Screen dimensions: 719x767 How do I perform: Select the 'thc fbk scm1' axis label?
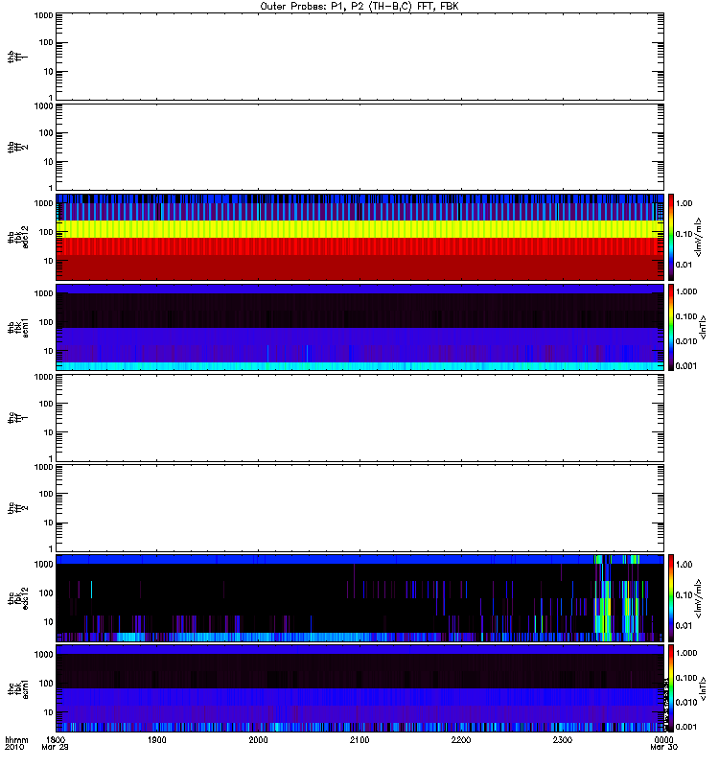(17, 688)
